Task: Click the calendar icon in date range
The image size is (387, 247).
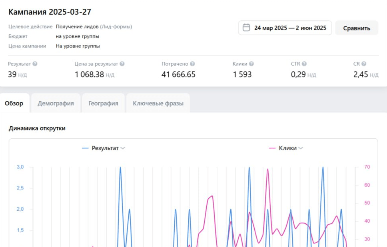Action: click(x=247, y=28)
